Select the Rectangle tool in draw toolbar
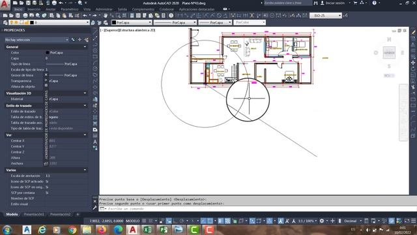The width and height of the screenshot is (417, 235). (x=95, y=57)
